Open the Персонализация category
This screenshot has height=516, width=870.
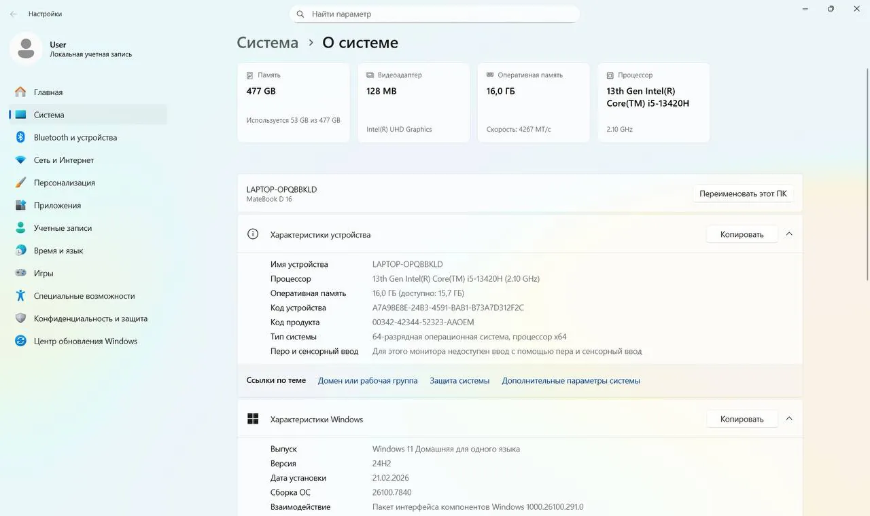click(88, 183)
